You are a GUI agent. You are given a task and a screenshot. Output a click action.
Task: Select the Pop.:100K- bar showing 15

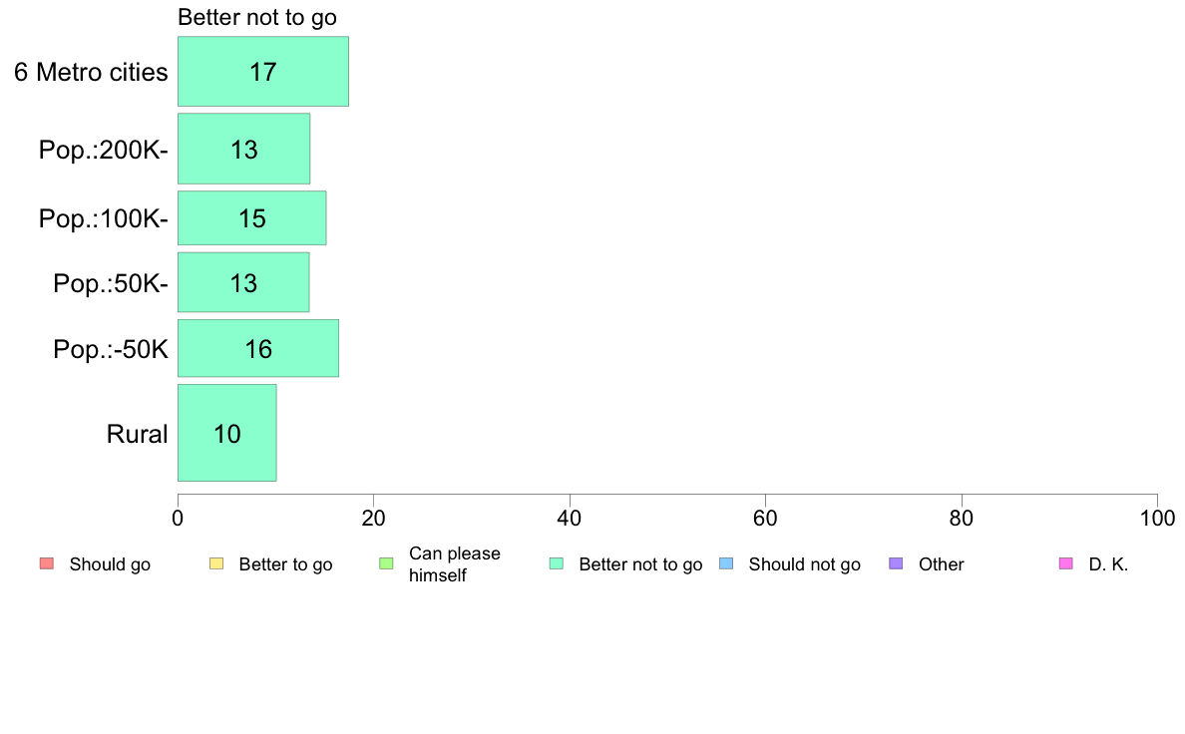(x=252, y=218)
